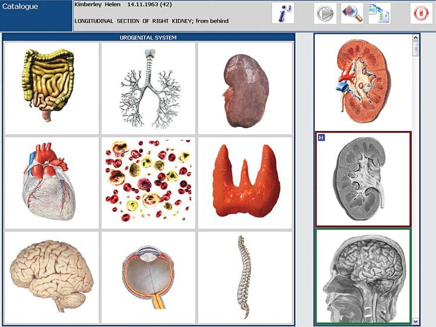
Task: Select the orange thyroid gland image
Action: pos(245,182)
